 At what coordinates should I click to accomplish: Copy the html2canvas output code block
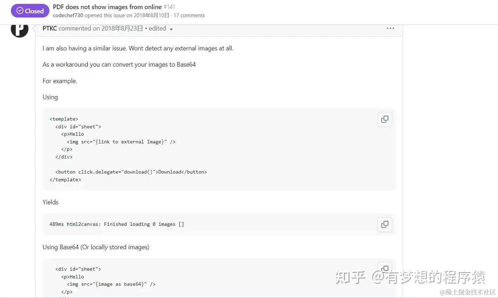point(385,224)
